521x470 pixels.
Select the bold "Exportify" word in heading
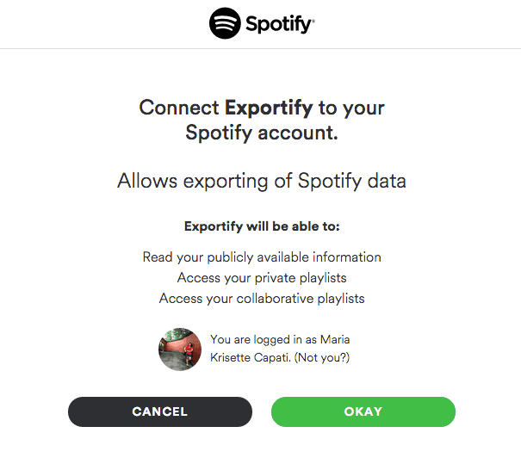pos(269,108)
